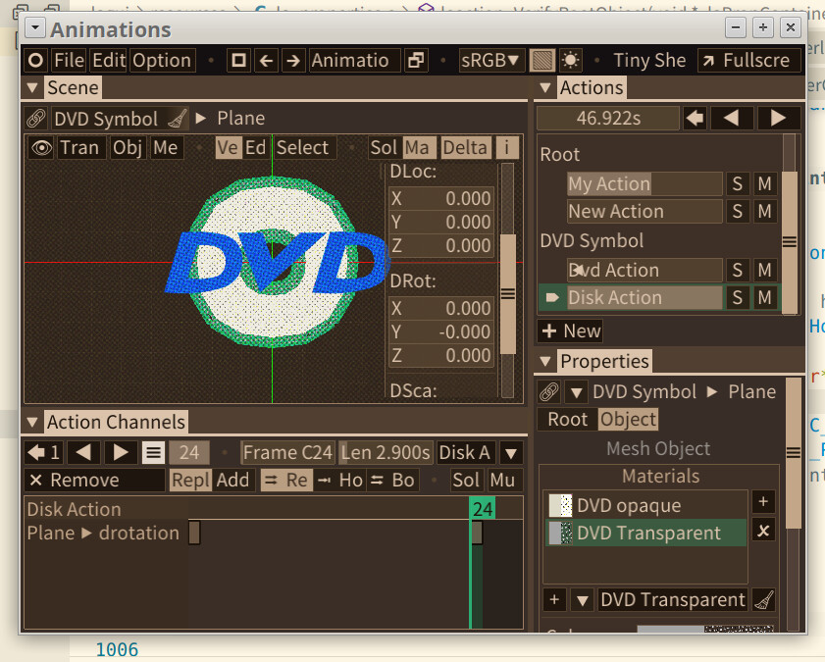Switch to Add mode toggle
Screen dimensions: 825x662
[233, 480]
